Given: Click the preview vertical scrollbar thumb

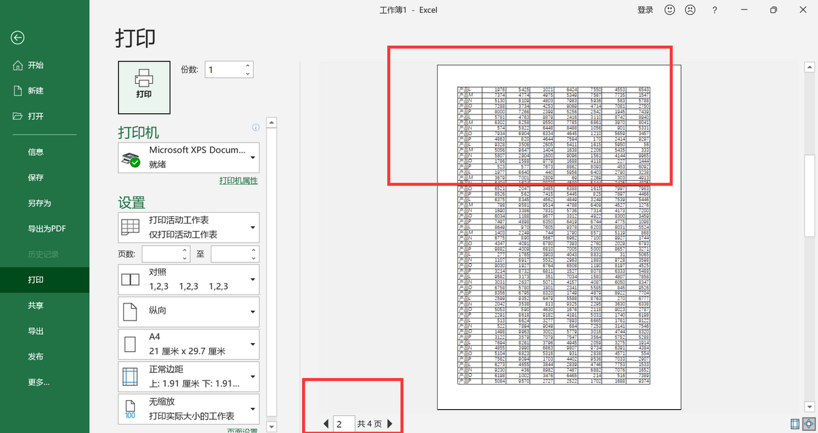Looking at the screenshot, I should 809,196.
